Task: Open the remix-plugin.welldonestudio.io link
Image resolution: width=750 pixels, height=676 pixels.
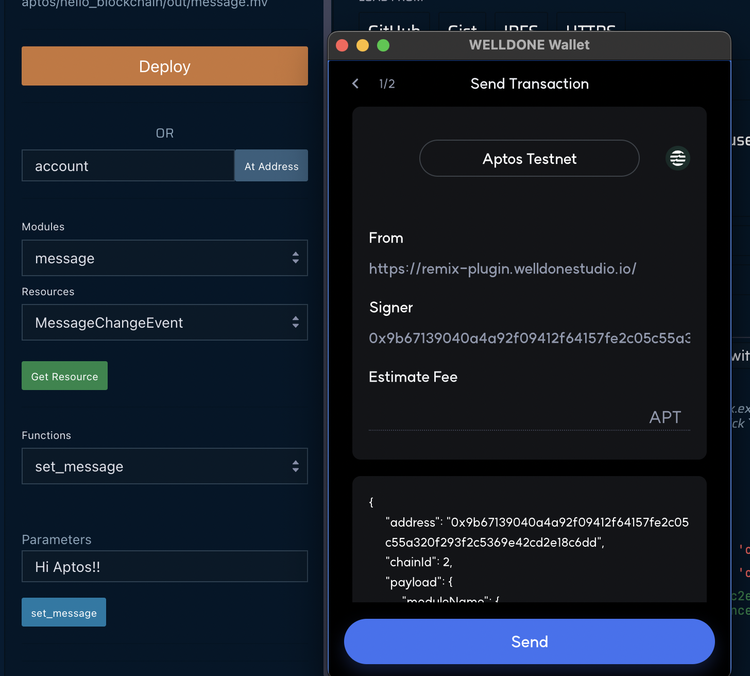Action: click(502, 268)
